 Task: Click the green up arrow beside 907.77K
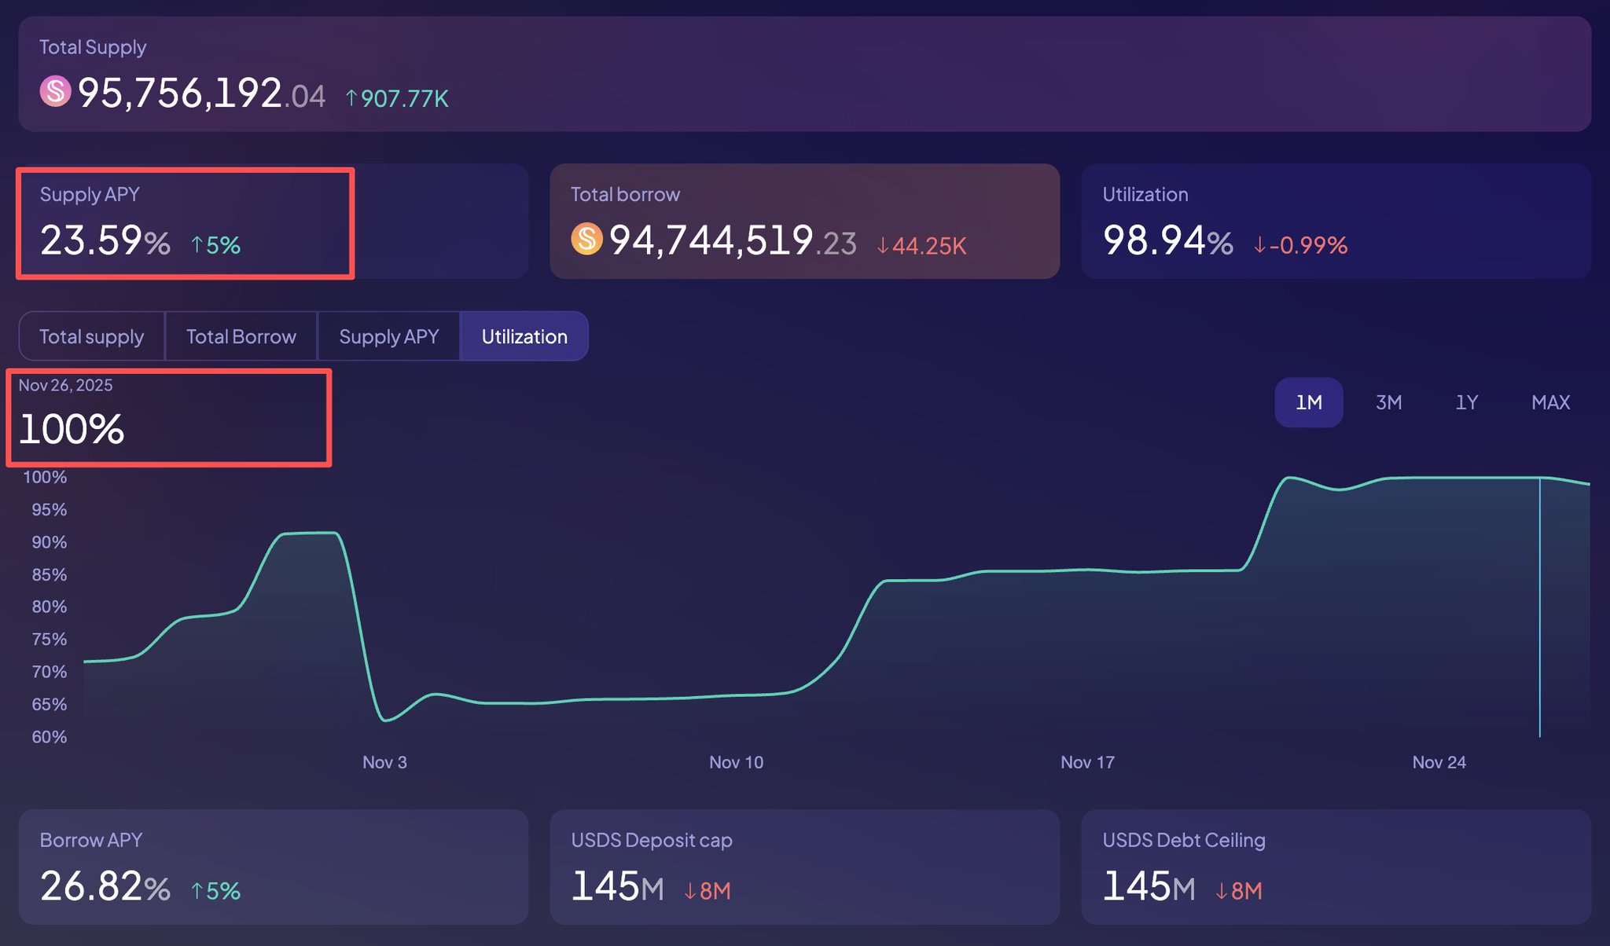tap(351, 98)
